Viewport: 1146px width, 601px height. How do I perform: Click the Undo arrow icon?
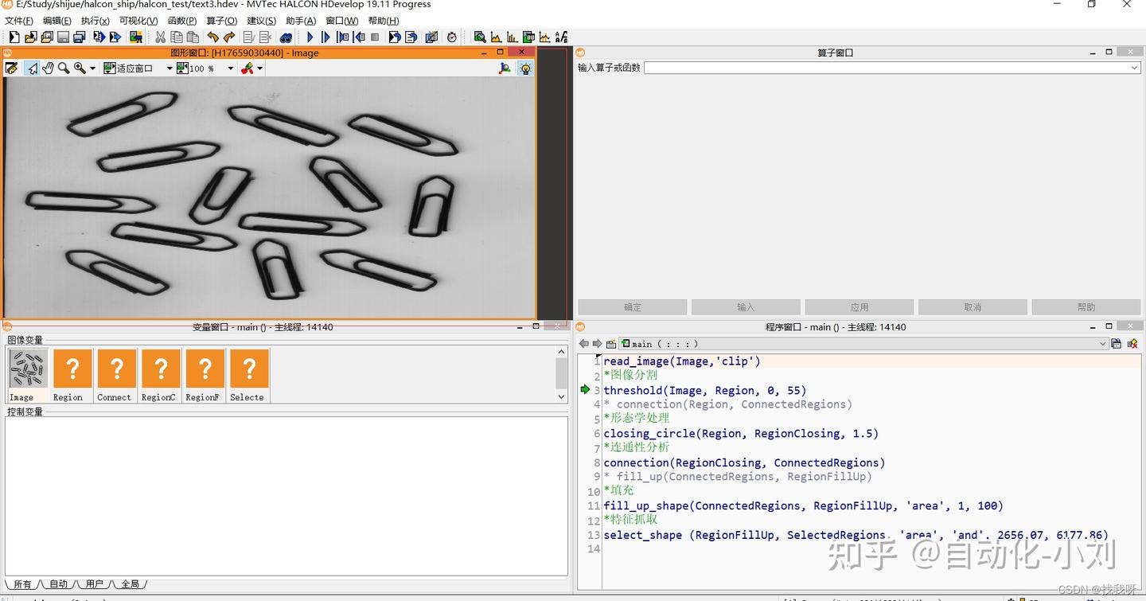point(212,37)
